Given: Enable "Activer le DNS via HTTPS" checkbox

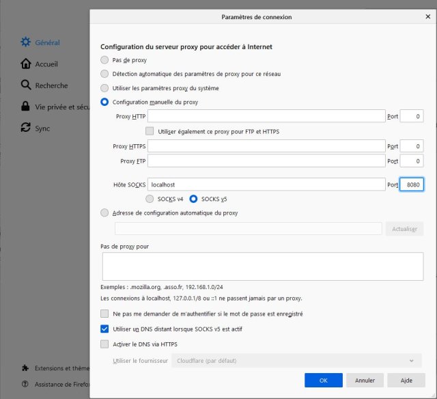Looking at the screenshot, I should point(104,344).
